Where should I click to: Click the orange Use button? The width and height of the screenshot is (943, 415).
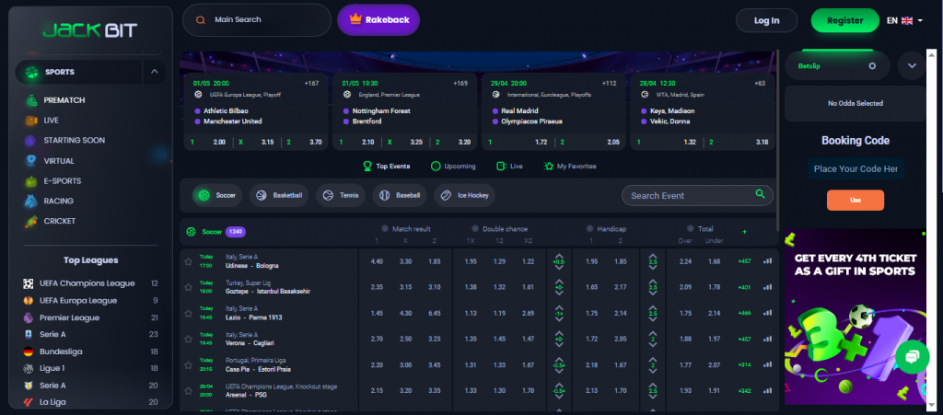(856, 200)
